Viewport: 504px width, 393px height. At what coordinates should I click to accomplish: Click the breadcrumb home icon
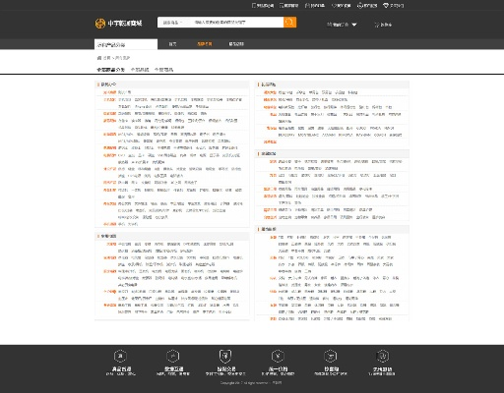[99, 58]
